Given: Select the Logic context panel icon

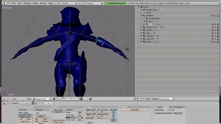Looking at the screenshot, I should tap(21, 103).
